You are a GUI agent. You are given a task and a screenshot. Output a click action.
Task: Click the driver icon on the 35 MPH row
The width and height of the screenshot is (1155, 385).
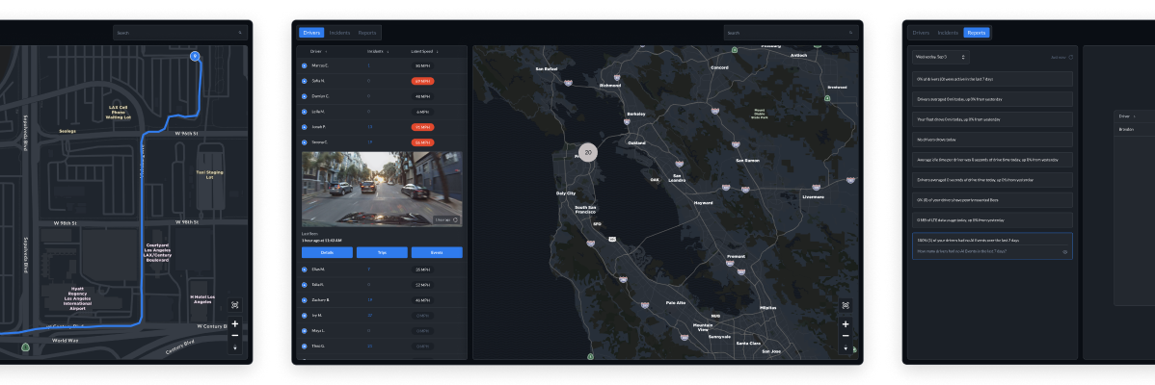(x=305, y=269)
